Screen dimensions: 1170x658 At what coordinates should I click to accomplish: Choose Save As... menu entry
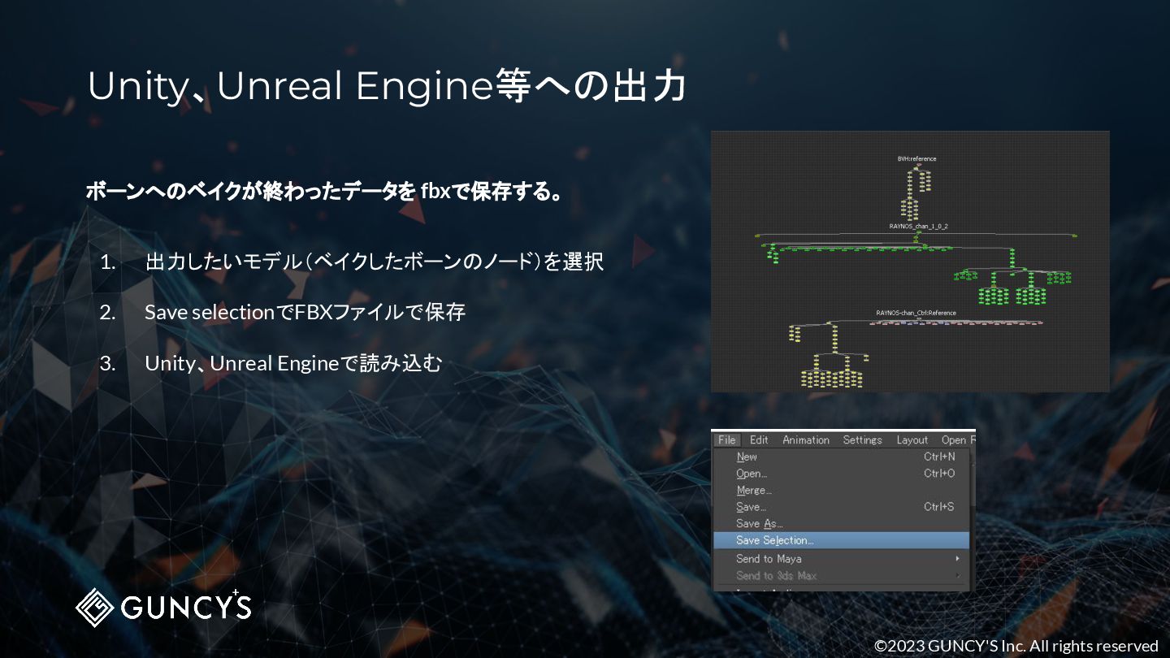point(841,524)
